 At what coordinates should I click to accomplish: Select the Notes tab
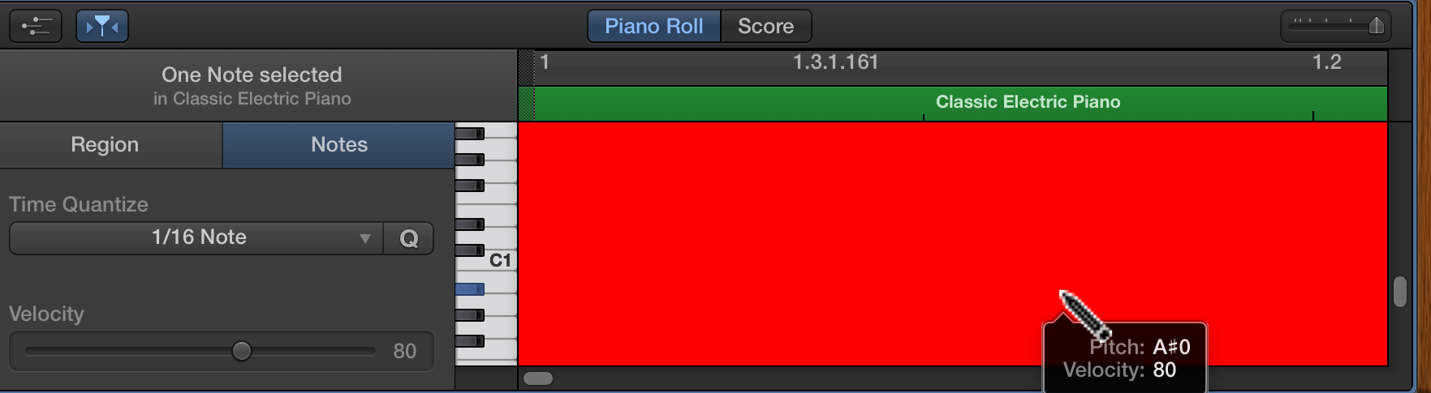tap(339, 144)
